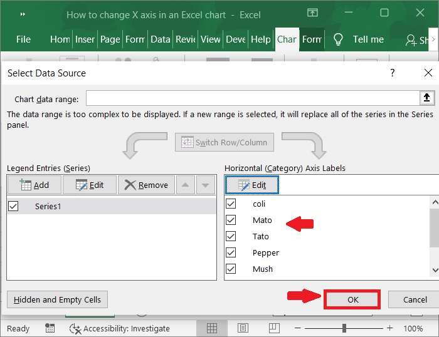
Task: Uncheck the coli category checkbox
Action: 231,204
